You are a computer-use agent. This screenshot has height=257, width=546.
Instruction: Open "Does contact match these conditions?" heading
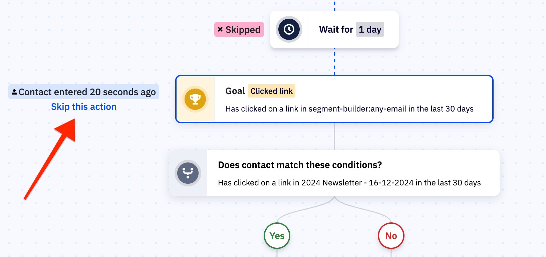[x=300, y=165]
